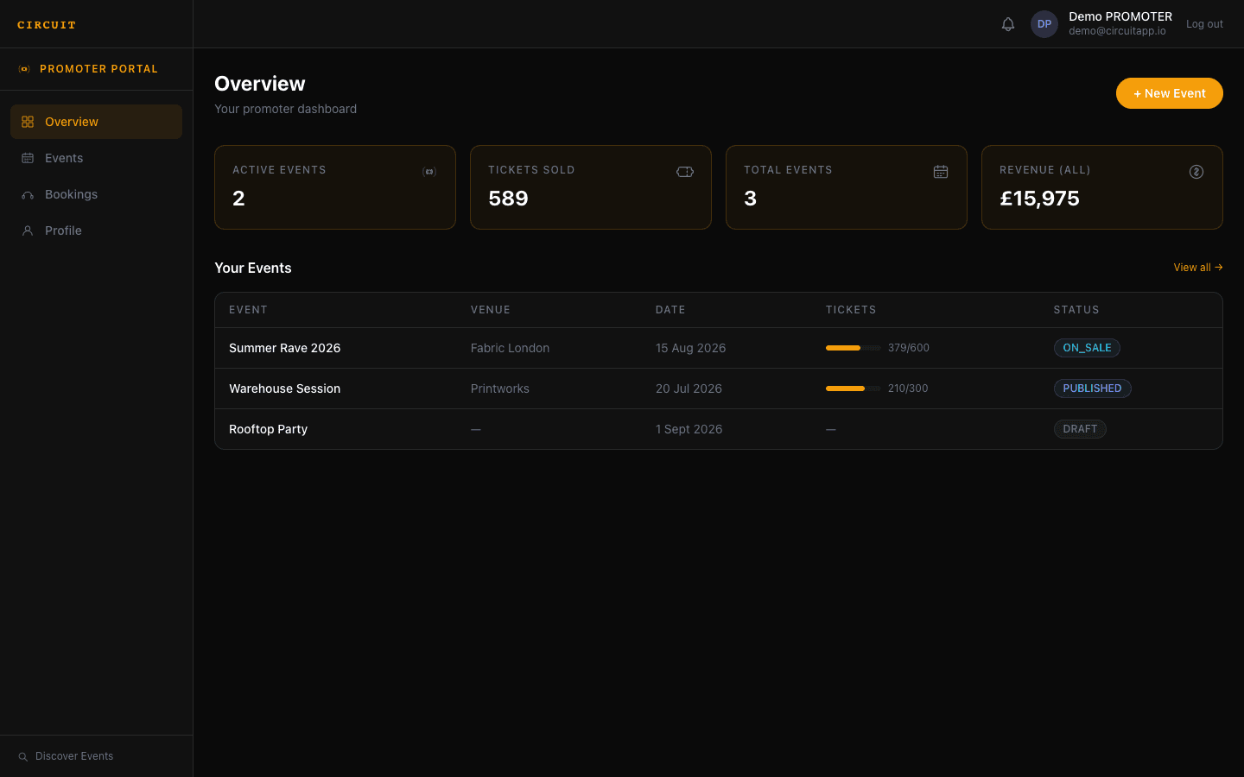Click the Promoter Portal broadcast icon
This screenshot has width=1244, height=777.
pos(24,69)
